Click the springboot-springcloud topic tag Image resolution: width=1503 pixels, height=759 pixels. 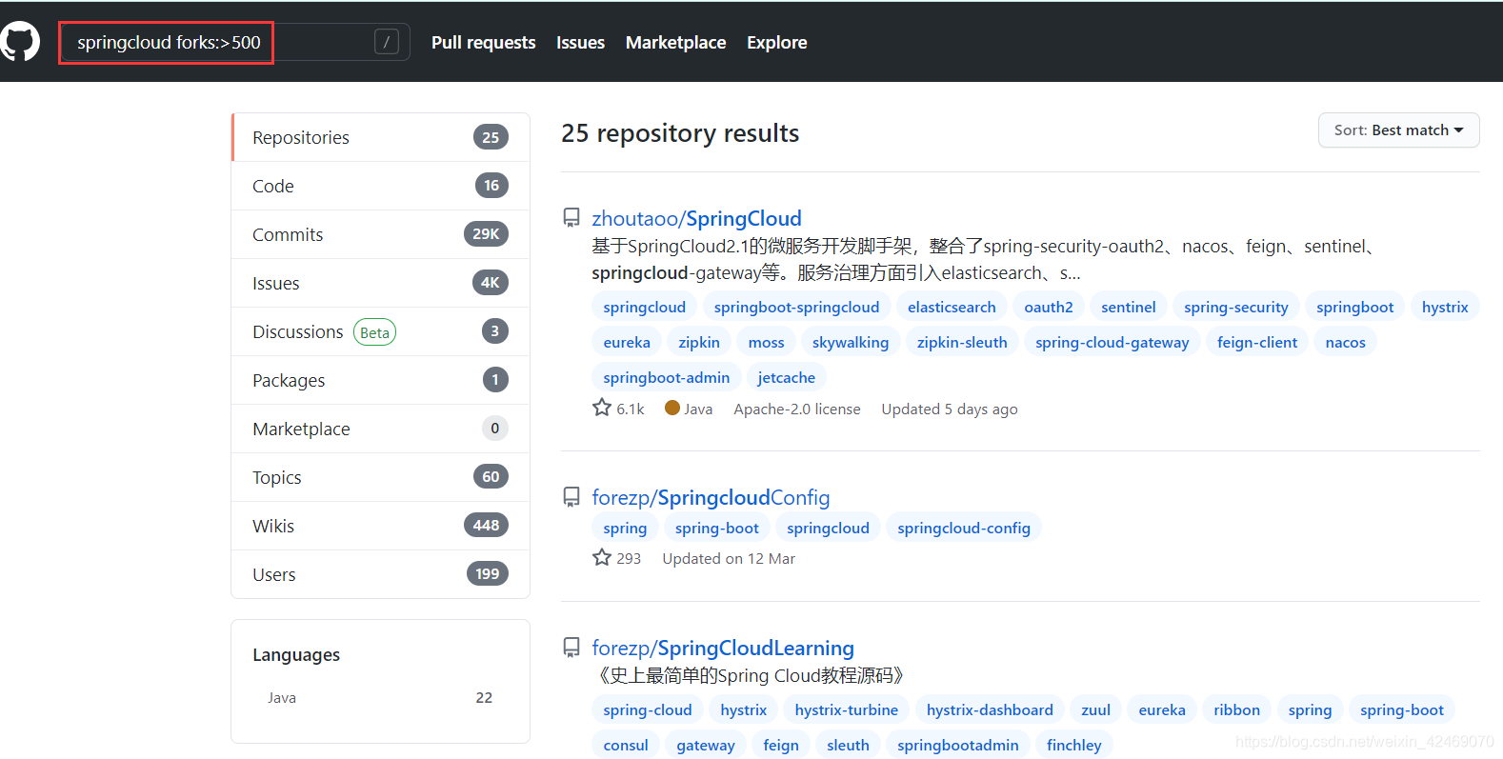pos(796,307)
